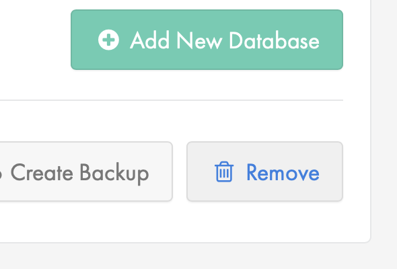Click the partial icon left of Create Backup

click(1, 174)
